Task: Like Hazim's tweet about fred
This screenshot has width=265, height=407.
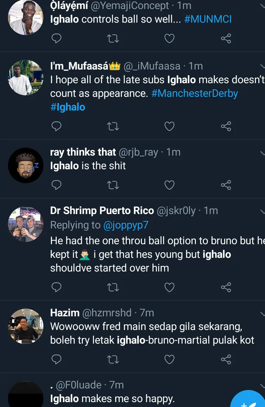Action: [169, 359]
